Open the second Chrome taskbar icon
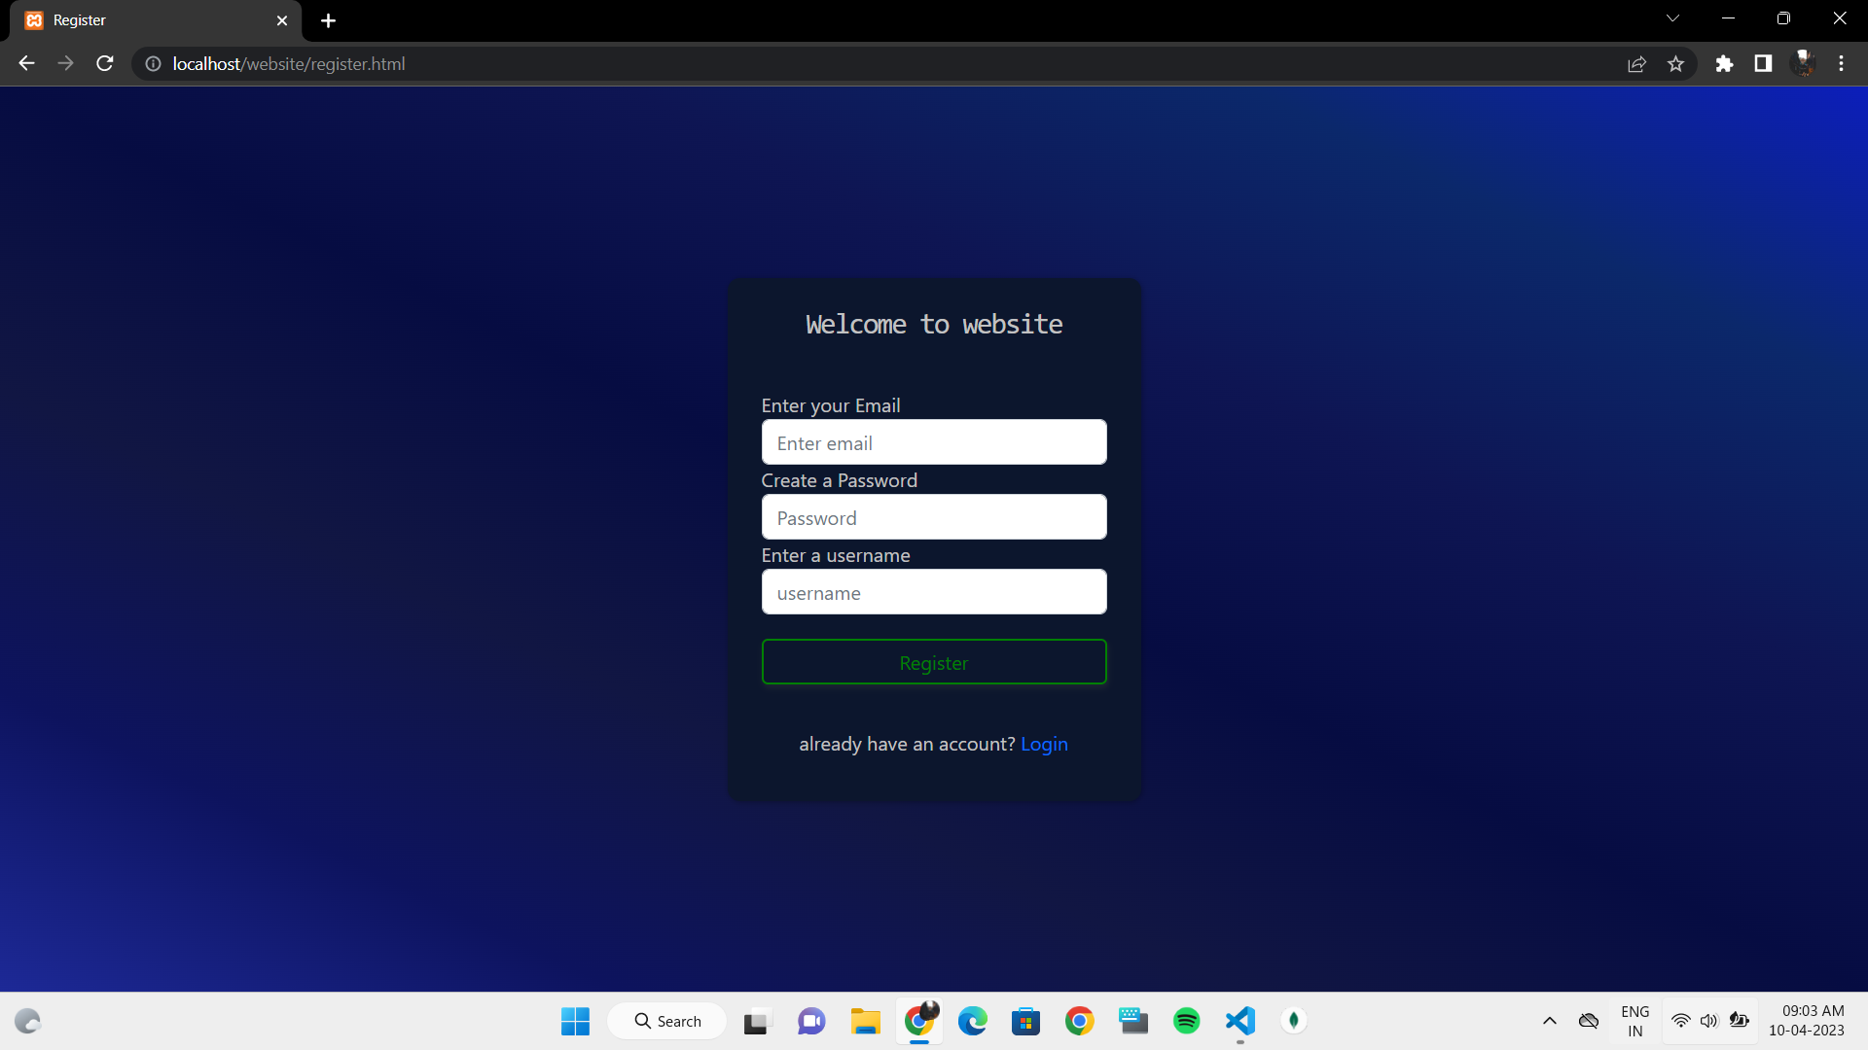1868x1050 pixels. tap(1079, 1021)
